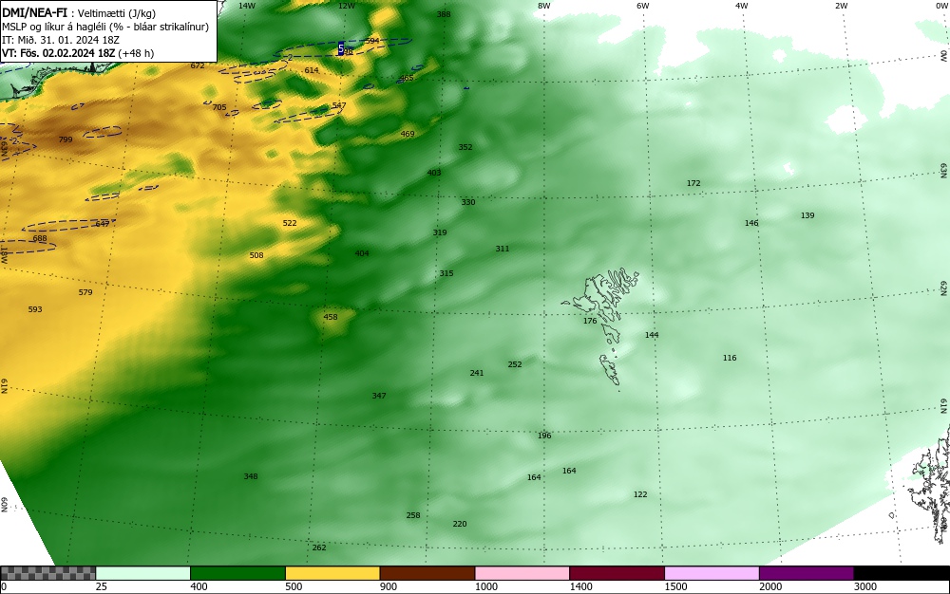Click the CAPE value 508
The image size is (950, 594).
click(256, 256)
